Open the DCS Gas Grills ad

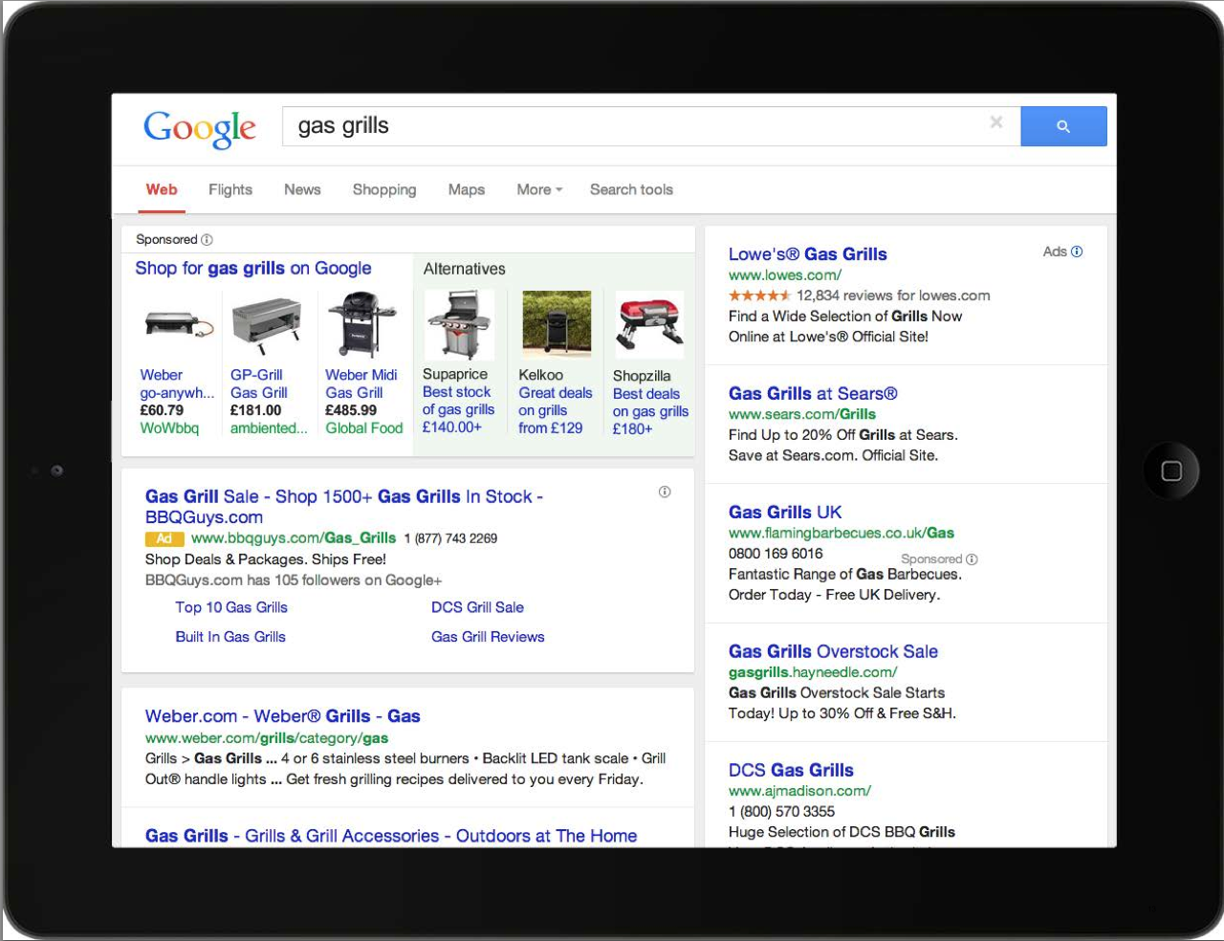pos(791,771)
